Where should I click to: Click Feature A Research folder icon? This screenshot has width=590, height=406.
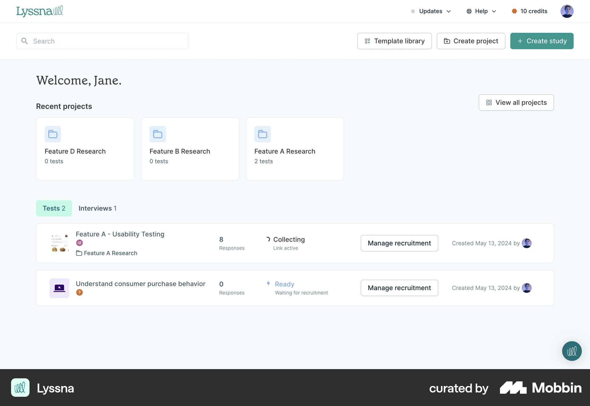[262, 134]
